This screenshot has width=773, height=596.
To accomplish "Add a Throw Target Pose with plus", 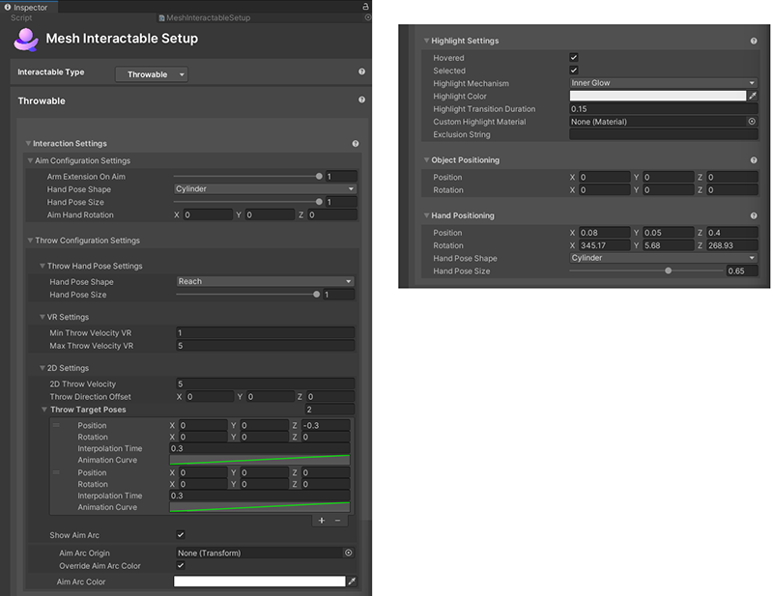I will (x=322, y=521).
